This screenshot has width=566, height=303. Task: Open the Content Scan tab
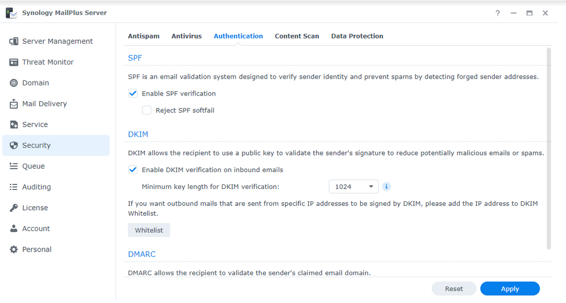click(x=297, y=36)
